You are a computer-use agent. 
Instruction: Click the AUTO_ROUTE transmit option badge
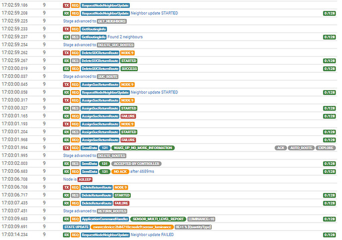(x=301, y=148)
